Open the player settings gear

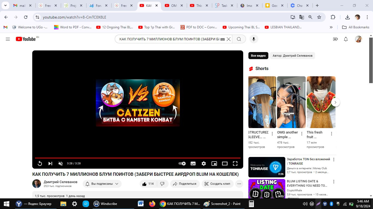coord(204,163)
